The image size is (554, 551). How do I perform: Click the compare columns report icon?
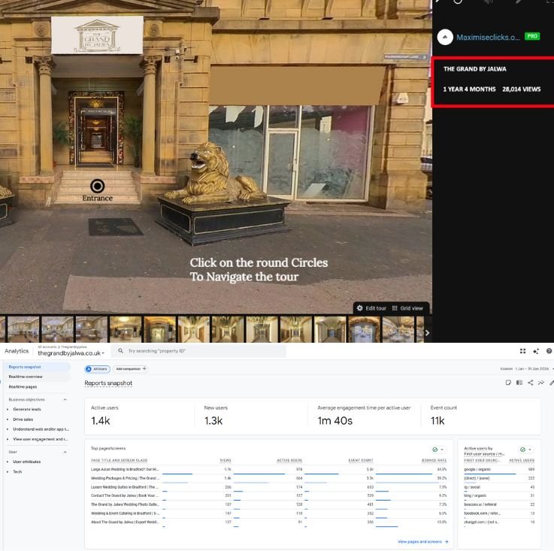[x=519, y=383]
